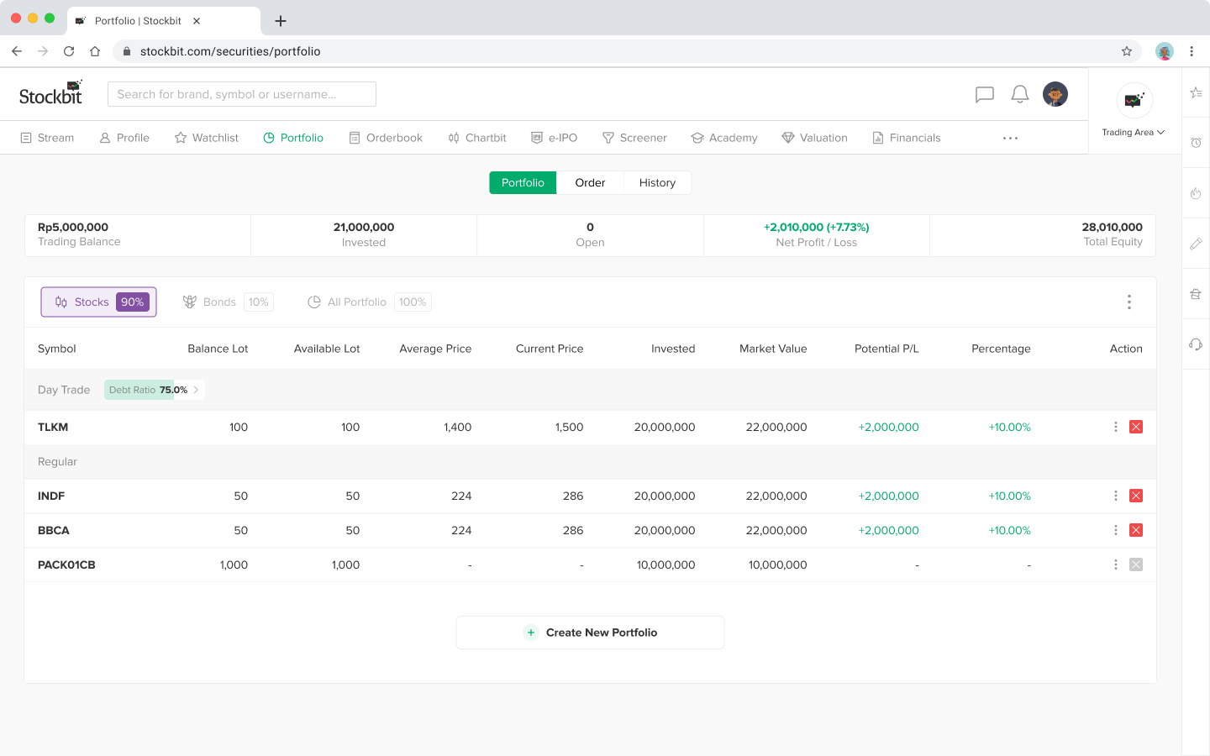Click the red sell icon for INDF
Screen dimensions: 1210x756
(1136, 496)
